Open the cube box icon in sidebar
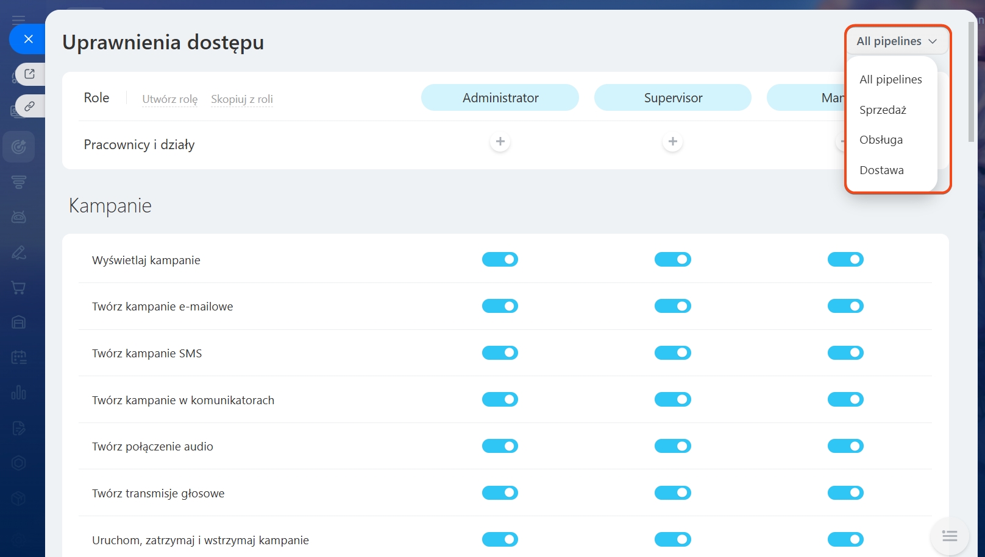985x557 pixels. (x=19, y=498)
